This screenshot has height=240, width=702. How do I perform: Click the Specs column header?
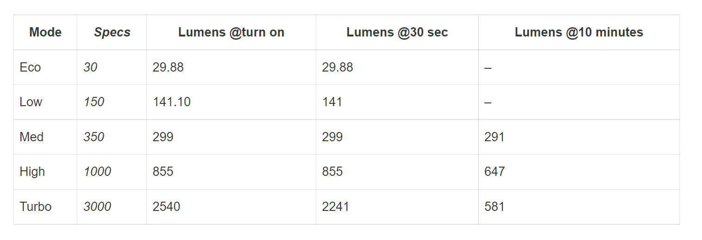pyautogui.click(x=112, y=32)
